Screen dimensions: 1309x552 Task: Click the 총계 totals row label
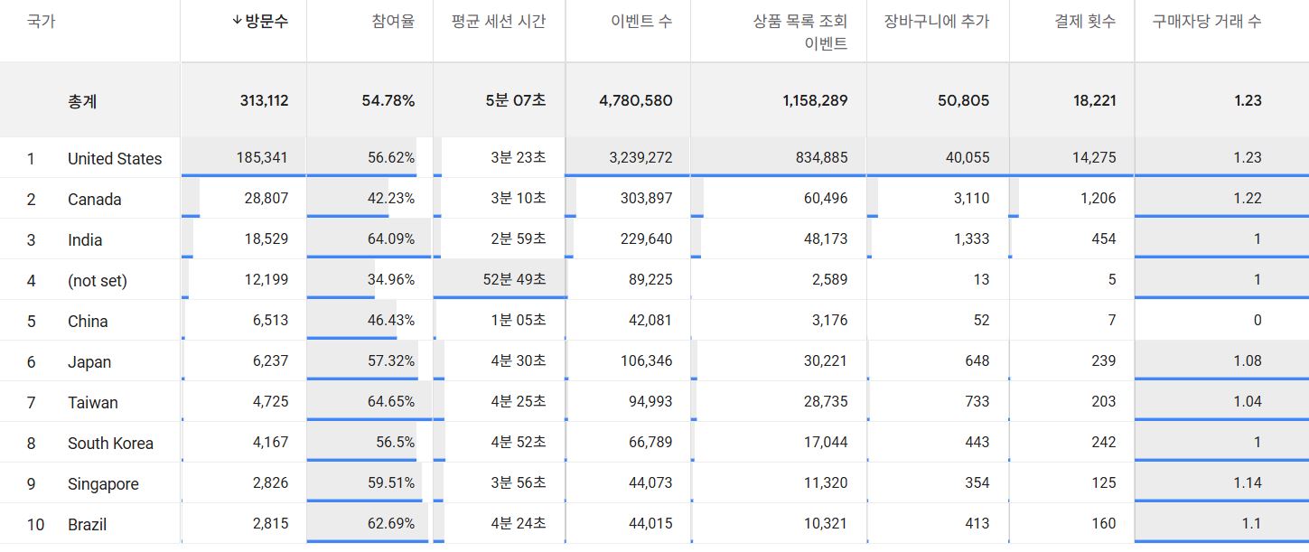pyautogui.click(x=82, y=101)
